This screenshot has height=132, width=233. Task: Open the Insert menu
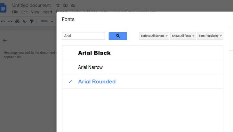[47, 12]
